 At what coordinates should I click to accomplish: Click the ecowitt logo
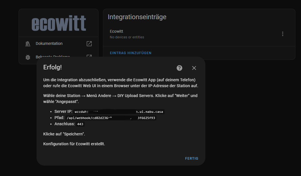click(x=59, y=23)
